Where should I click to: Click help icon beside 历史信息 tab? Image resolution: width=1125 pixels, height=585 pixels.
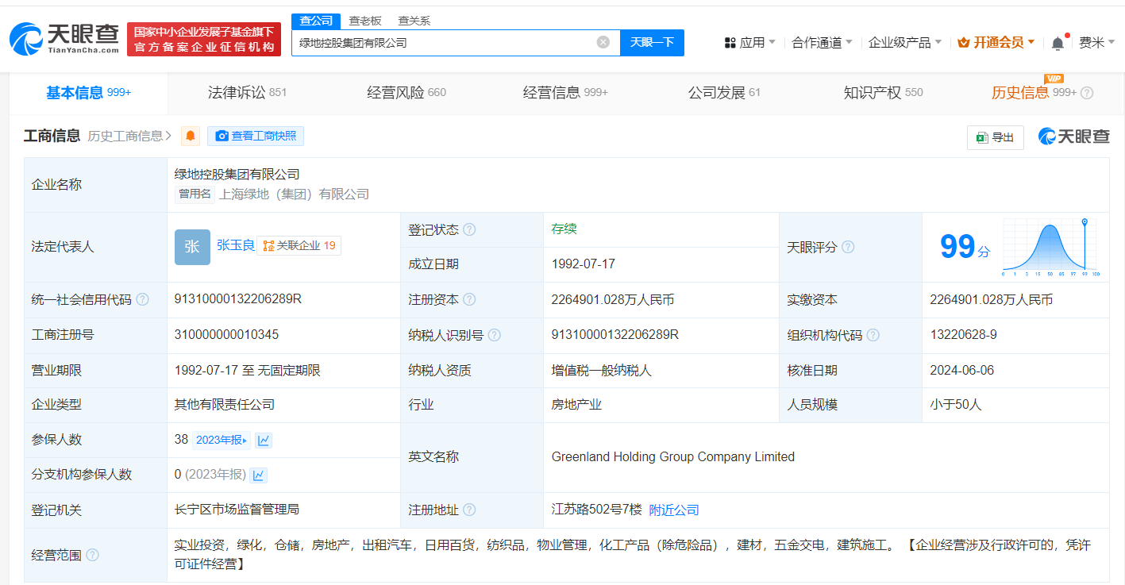1087,93
